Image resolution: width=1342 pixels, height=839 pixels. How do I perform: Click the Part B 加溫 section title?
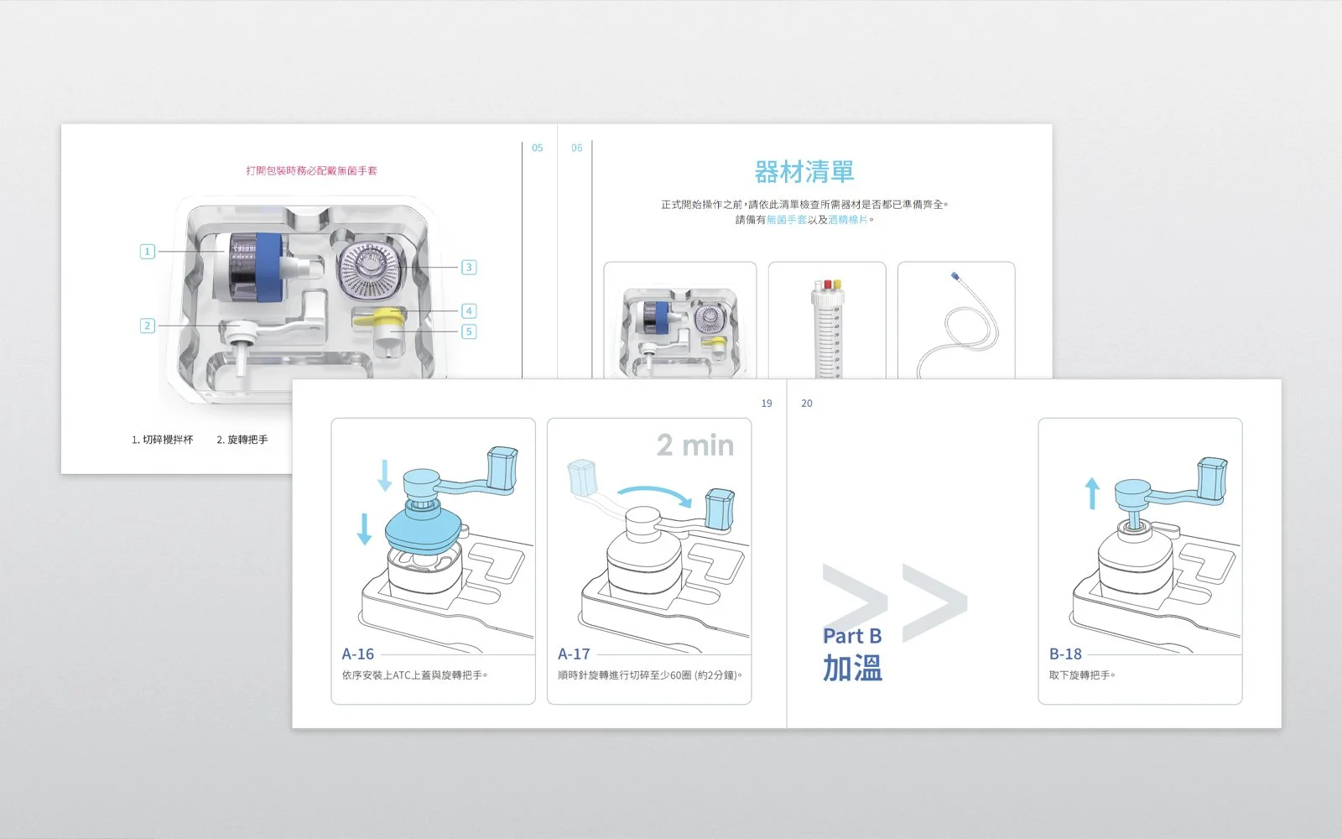point(852,654)
